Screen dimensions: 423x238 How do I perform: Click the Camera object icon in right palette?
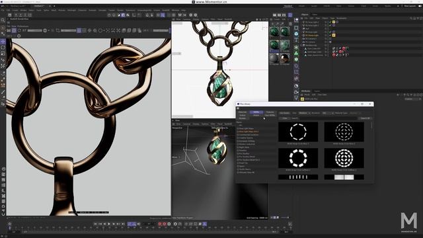[x=296, y=92]
